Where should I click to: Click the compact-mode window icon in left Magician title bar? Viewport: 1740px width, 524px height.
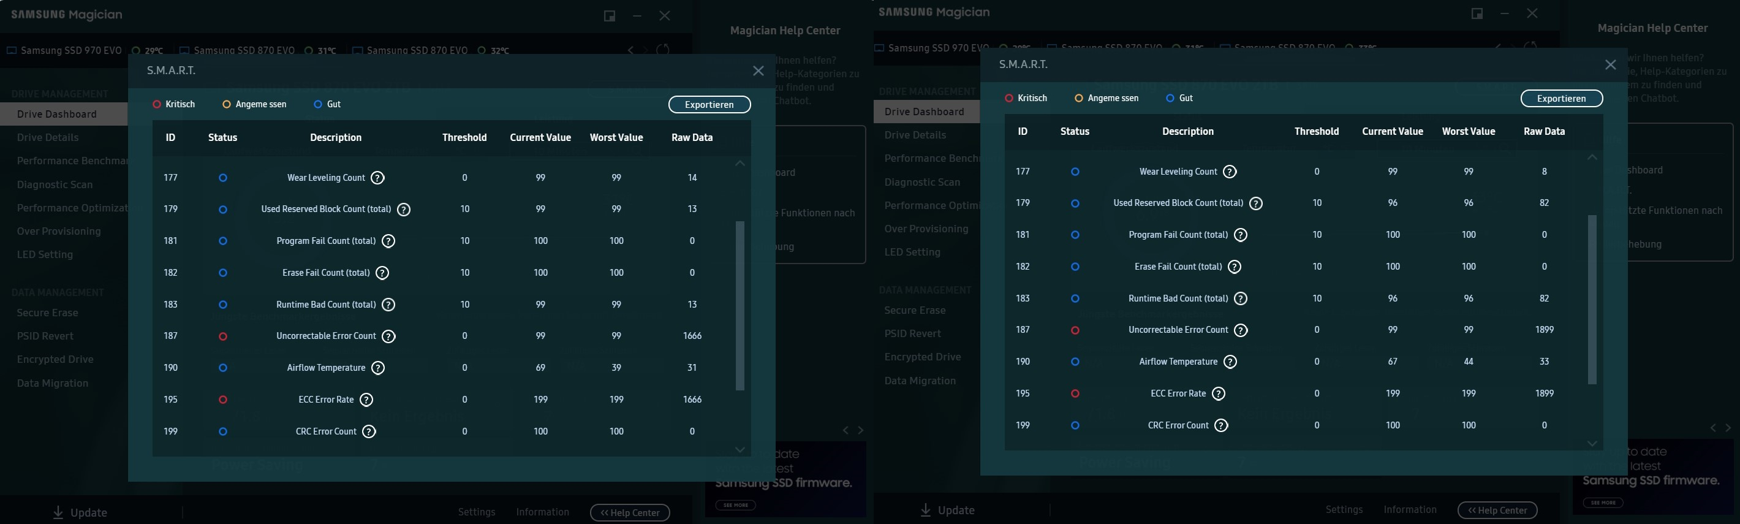[x=610, y=15]
